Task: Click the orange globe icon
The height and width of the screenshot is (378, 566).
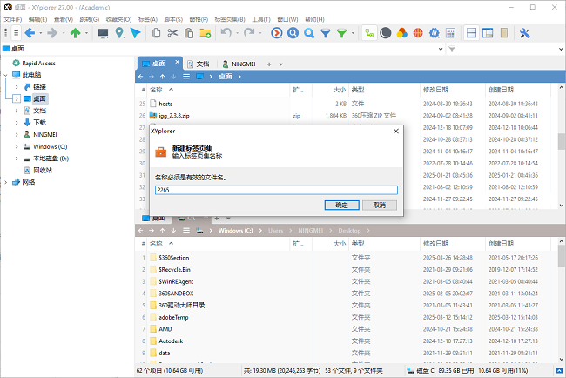Action: pyautogui.click(x=418, y=33)
